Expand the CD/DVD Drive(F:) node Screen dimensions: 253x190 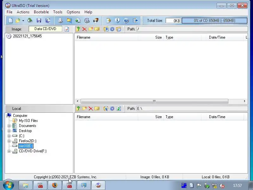(9, 151)
